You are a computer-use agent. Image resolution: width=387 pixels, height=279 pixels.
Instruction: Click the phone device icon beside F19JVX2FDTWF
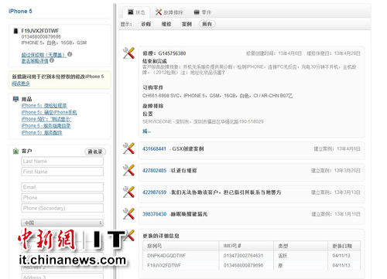(15, 31)
